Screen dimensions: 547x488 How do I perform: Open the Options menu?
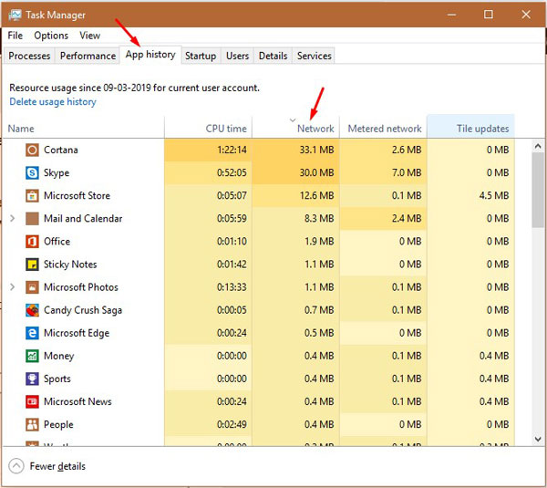51,36
